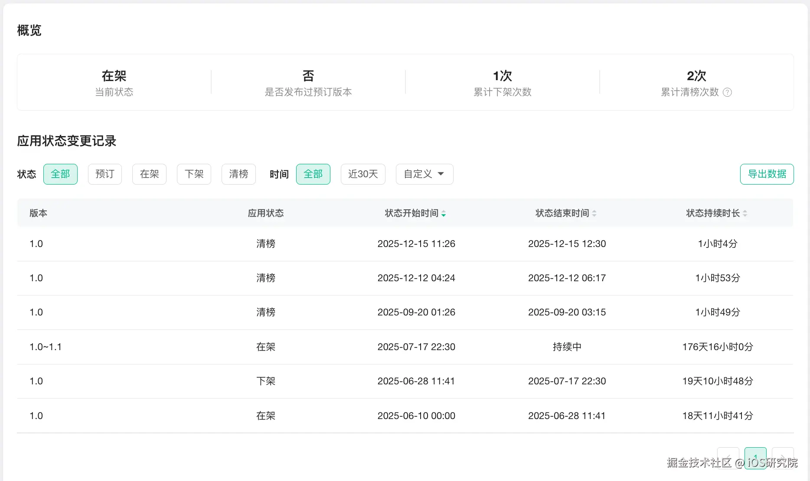Open the 自定义 time range dropdown
810x481 pixels.
click(424, 174)
